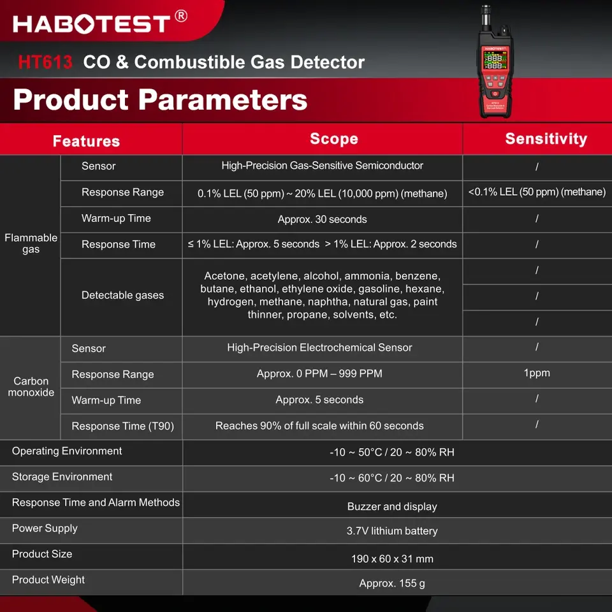Click the 3.7V lithium battery value
This screenshot has width=612, height=612.
click(x=392, y=531)
